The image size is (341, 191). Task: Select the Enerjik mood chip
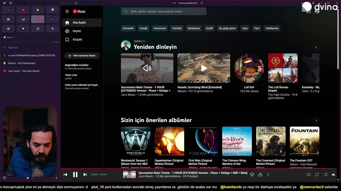coord(144,28)
